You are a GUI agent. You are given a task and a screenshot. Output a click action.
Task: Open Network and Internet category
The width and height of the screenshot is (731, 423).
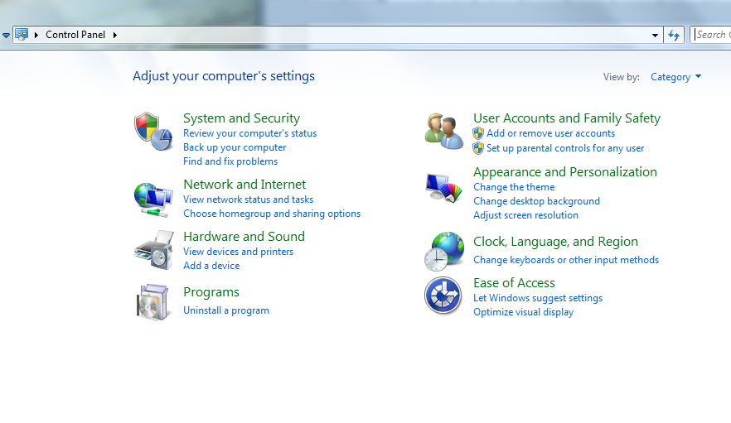[x=244, y=185]
